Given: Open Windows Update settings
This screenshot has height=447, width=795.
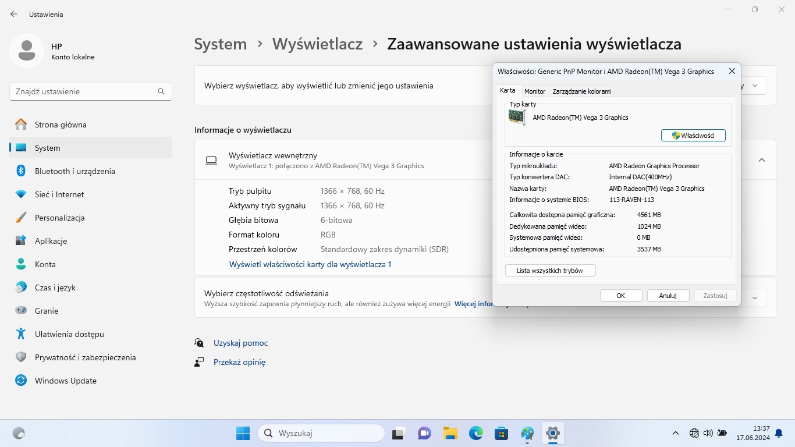Looking at the screenshot, I should point(91,381).
